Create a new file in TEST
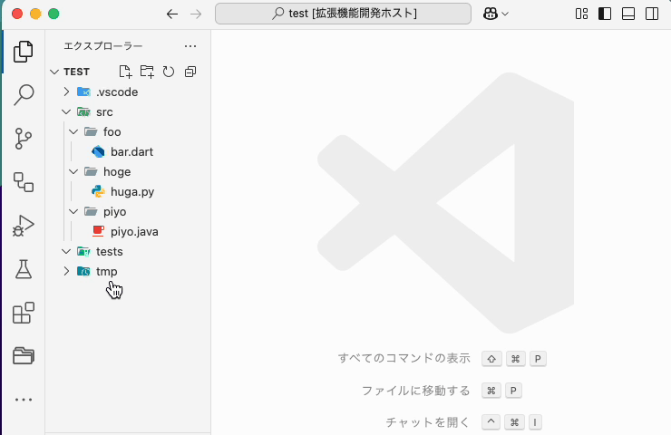The height and width of the screenshot is (435, 671). (125, 72)
